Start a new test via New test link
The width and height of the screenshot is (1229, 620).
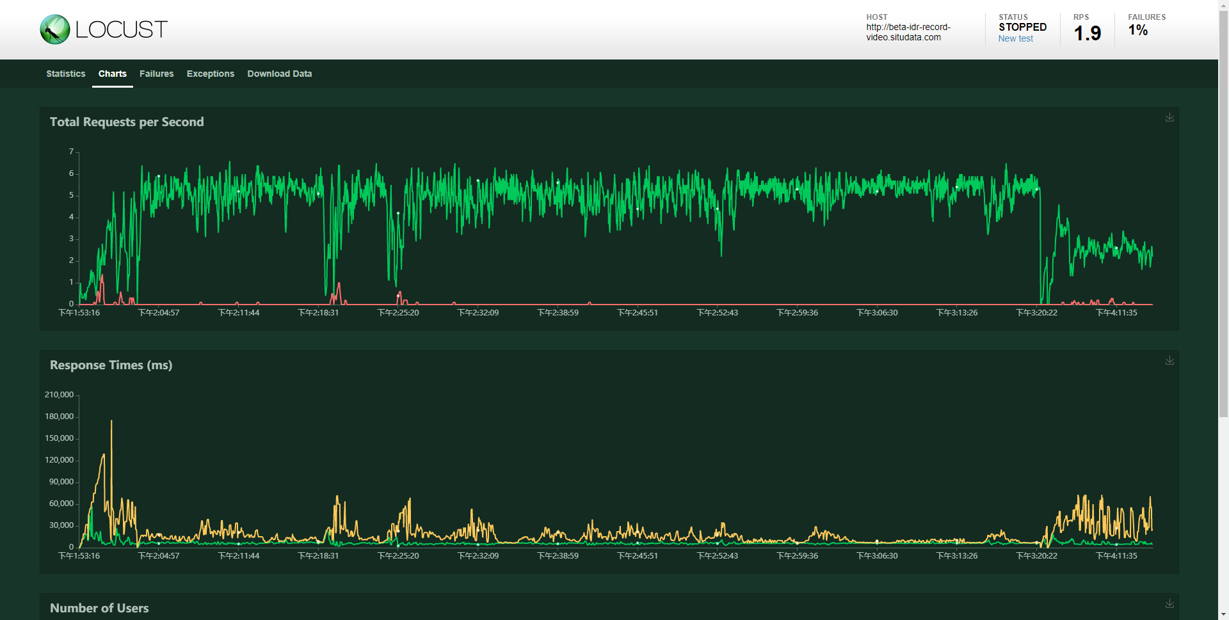(x=1015, y=38)
